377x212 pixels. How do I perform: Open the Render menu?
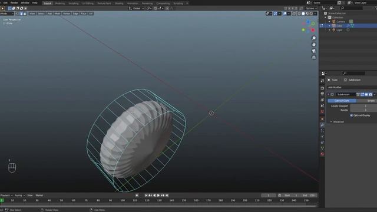tap(14, 3)
